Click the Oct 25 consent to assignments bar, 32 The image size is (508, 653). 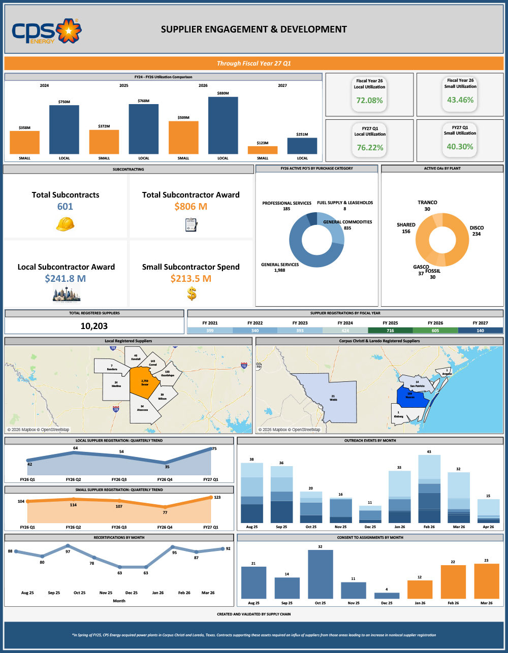point(320,574)
